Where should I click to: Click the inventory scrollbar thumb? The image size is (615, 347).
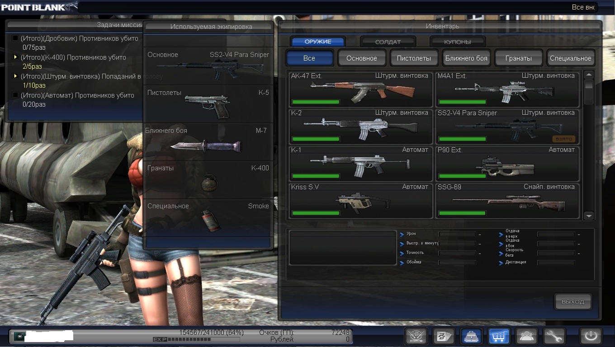click(x=589, y=85)
